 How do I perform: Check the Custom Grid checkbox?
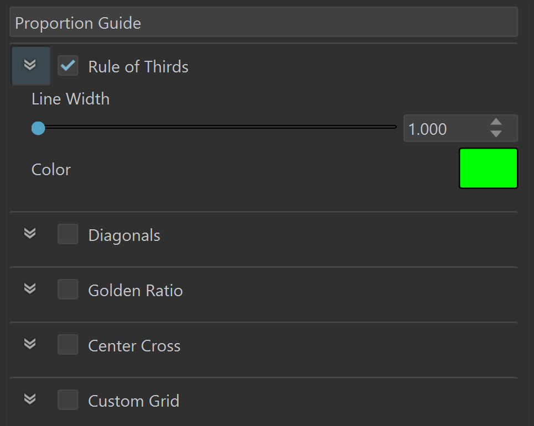(x=68, y=400)
